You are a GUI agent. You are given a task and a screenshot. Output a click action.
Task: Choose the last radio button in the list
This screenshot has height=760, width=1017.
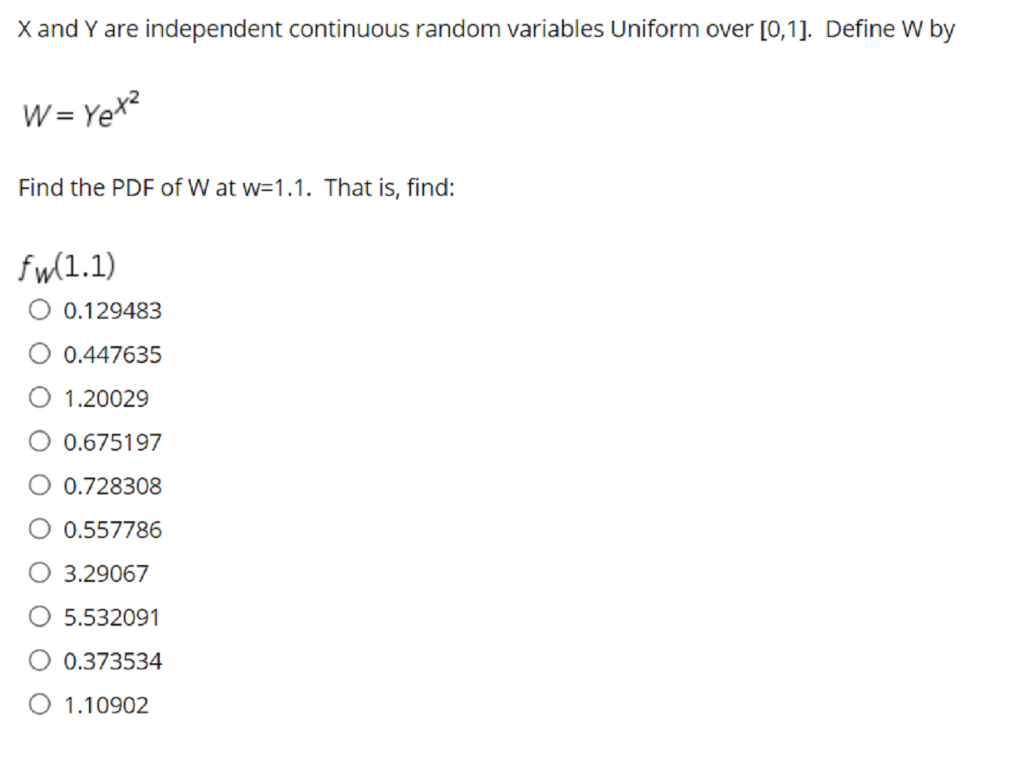(39, 703)
